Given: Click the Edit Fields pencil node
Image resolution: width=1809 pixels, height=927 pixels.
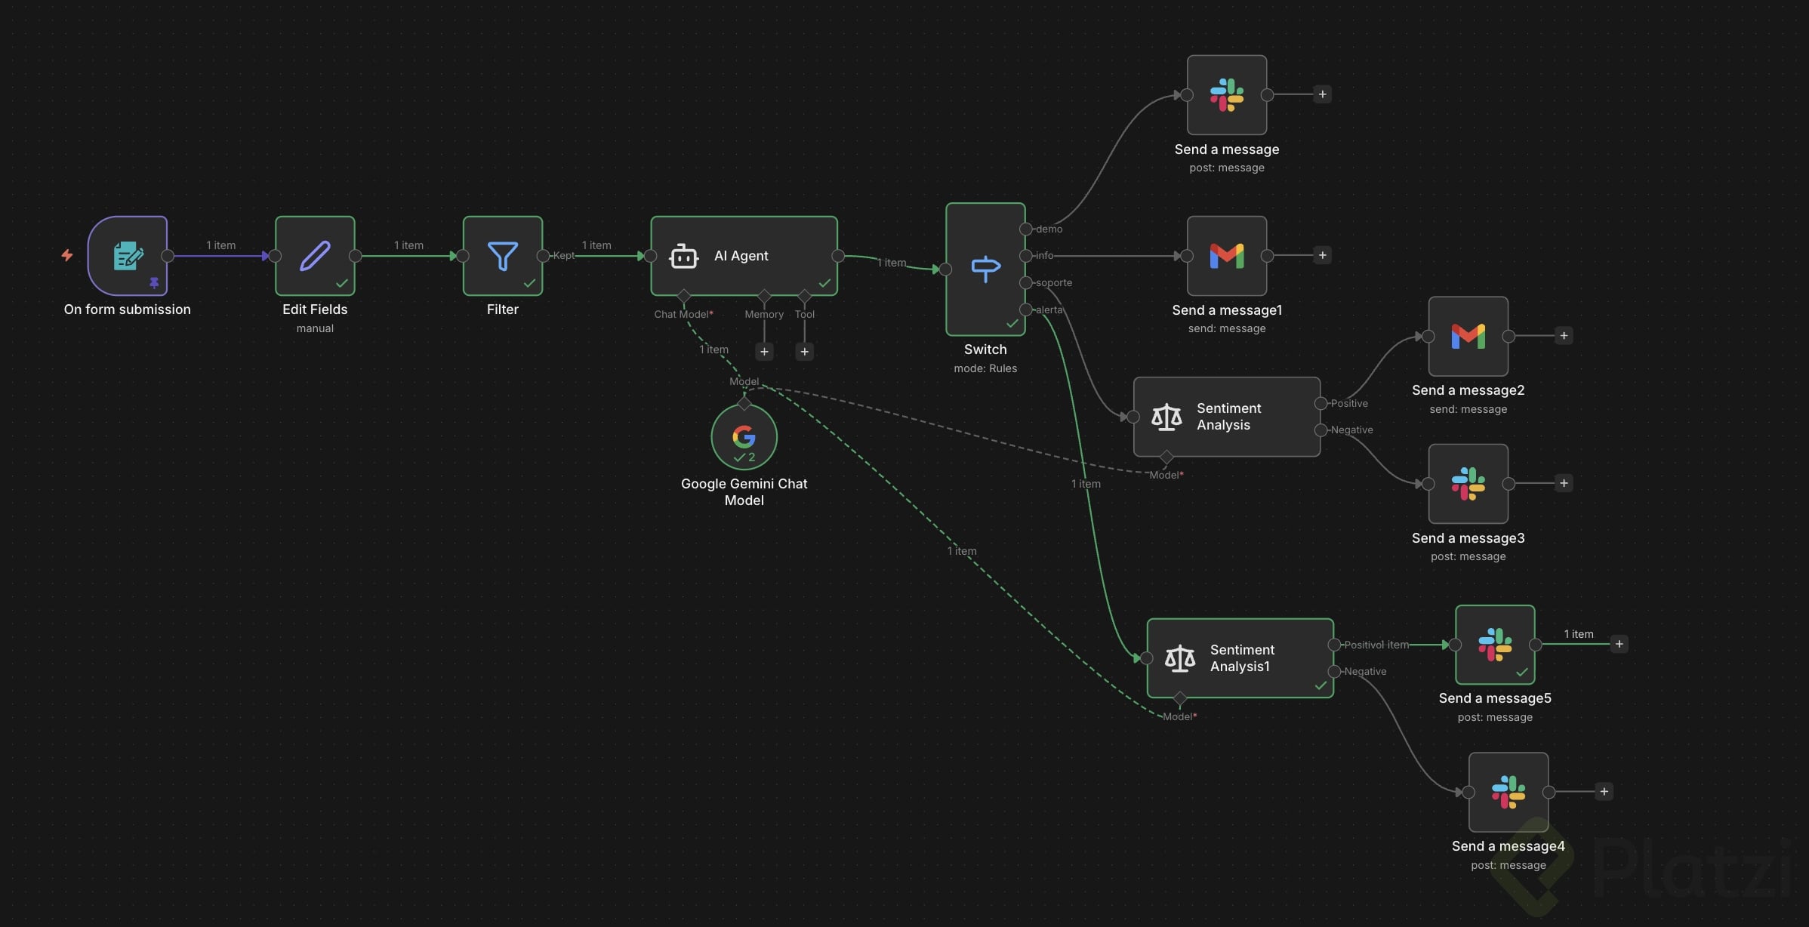Looking at the screenshot, I should click(x=315, y=256).
